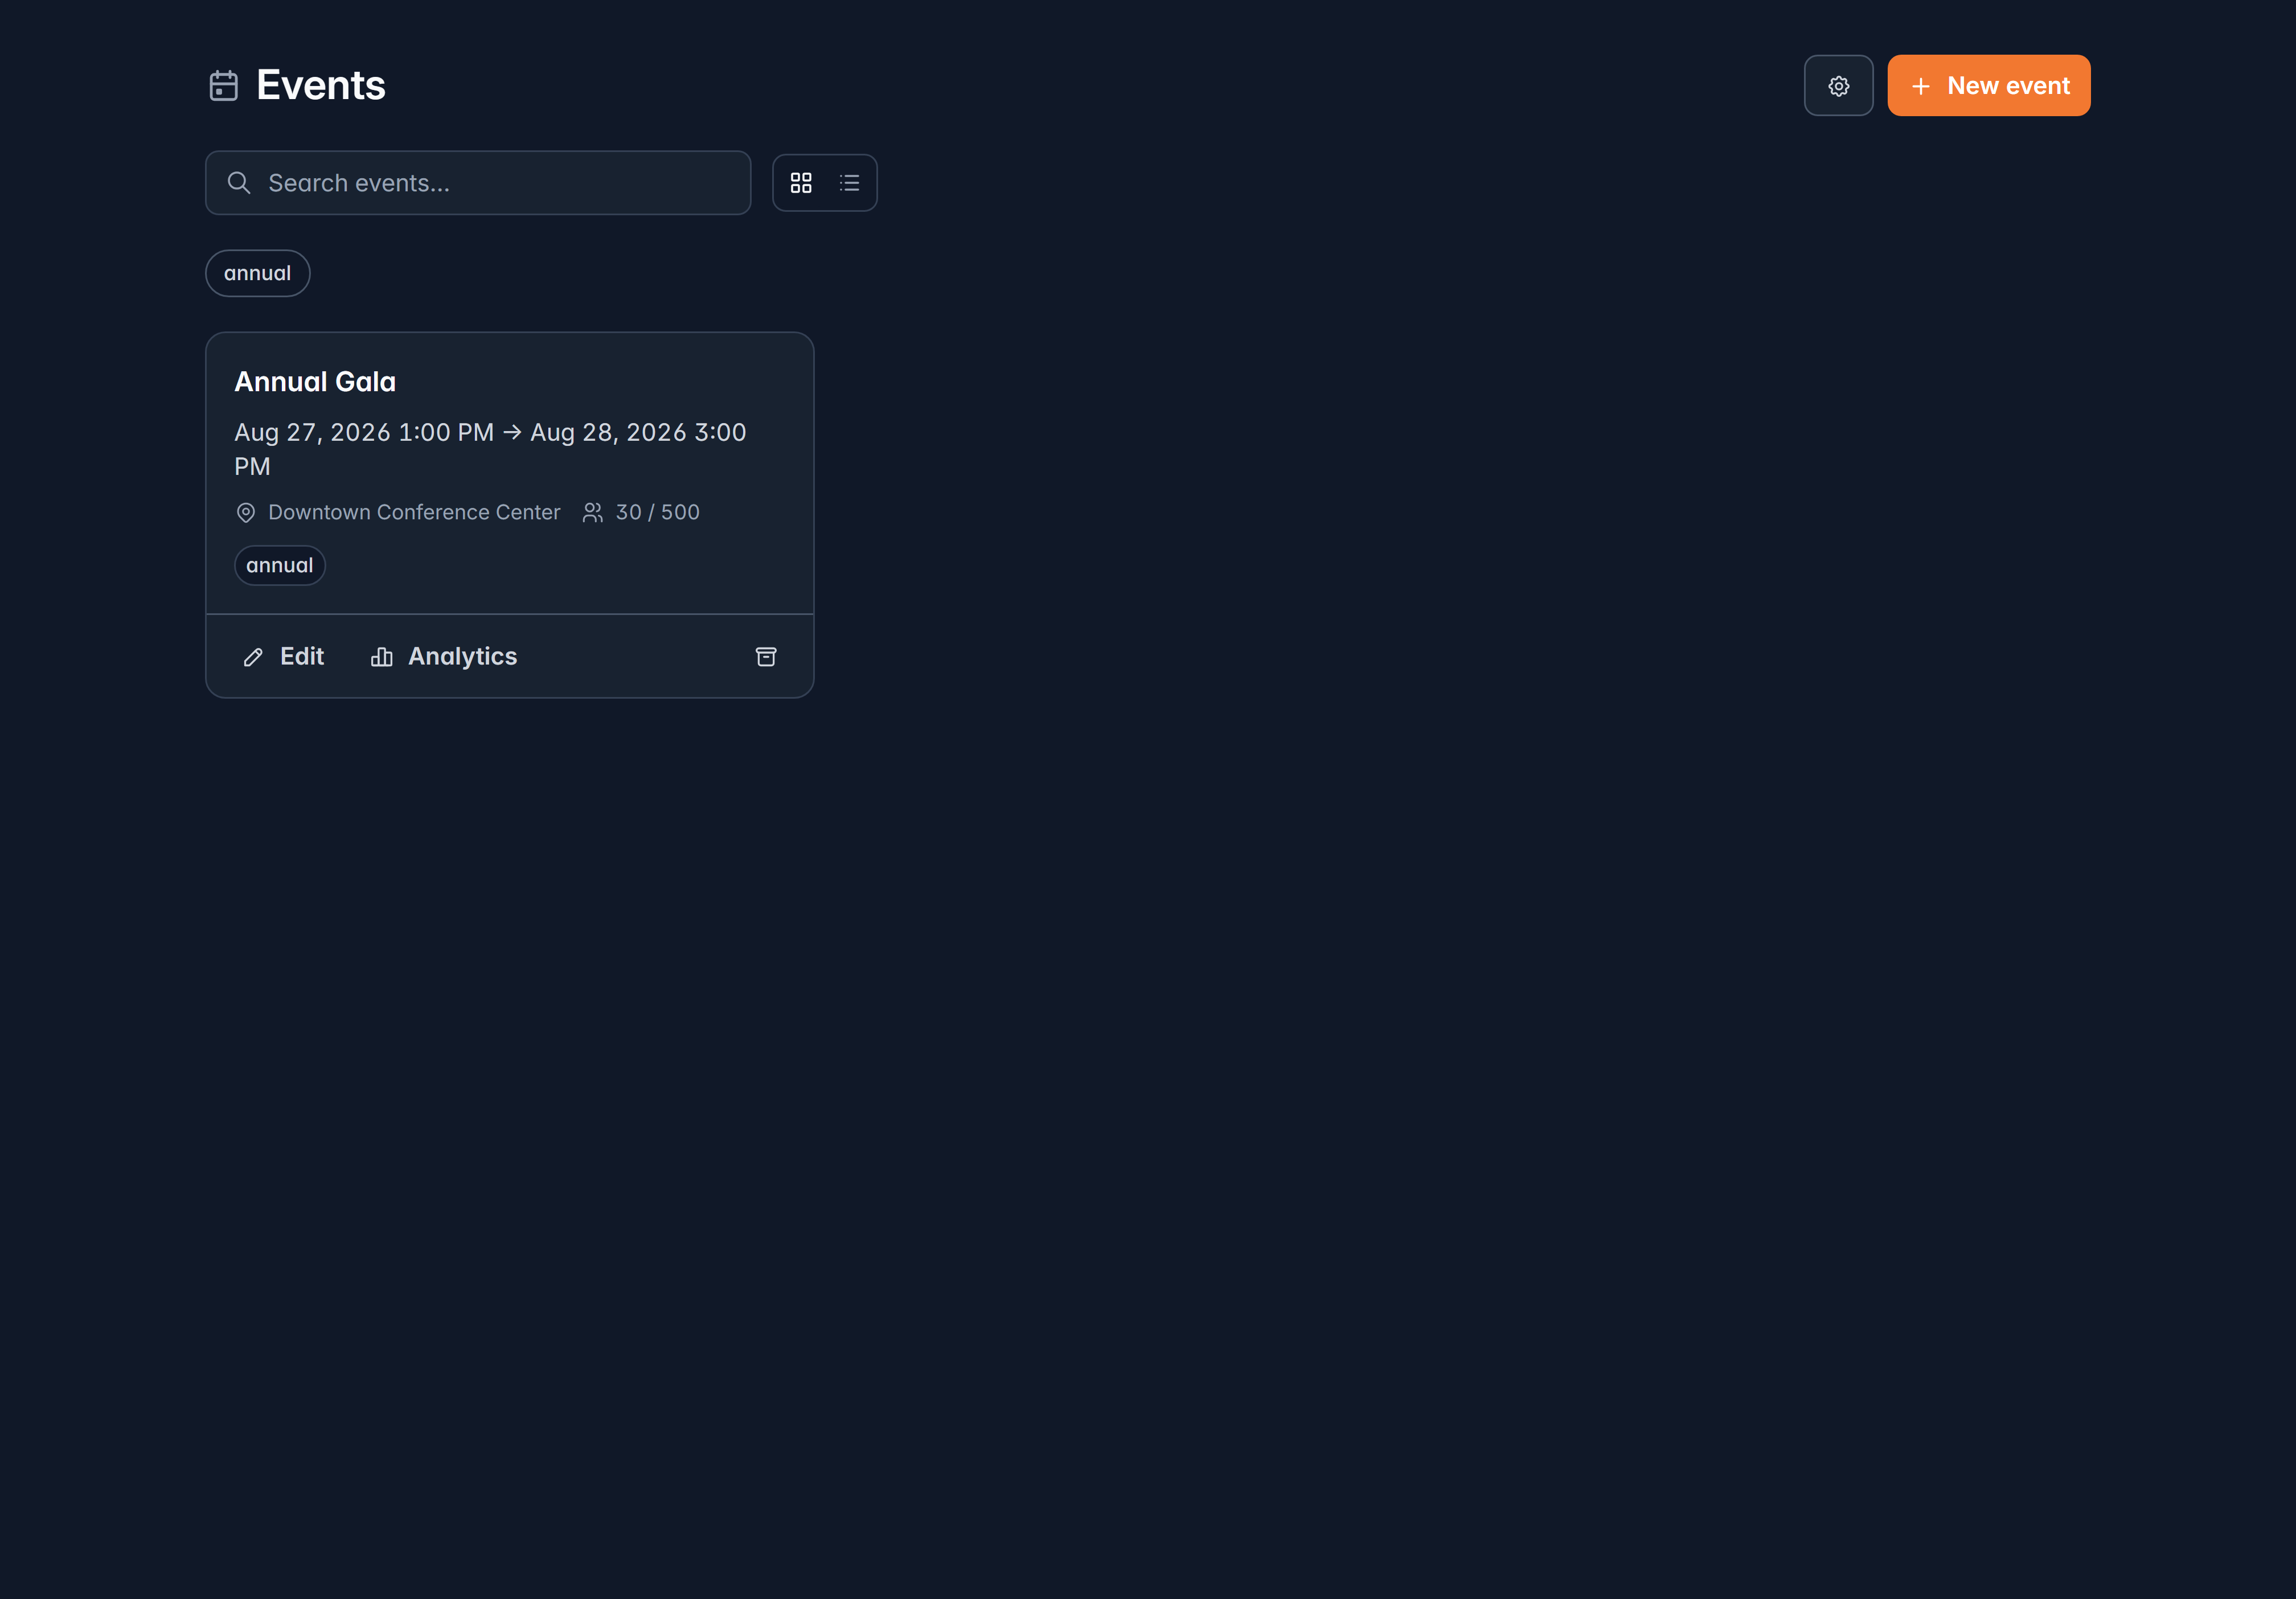Click the calendar icon beside Events
The height and width of the screenshot is (1599, 2296).
tap(224, 86)
